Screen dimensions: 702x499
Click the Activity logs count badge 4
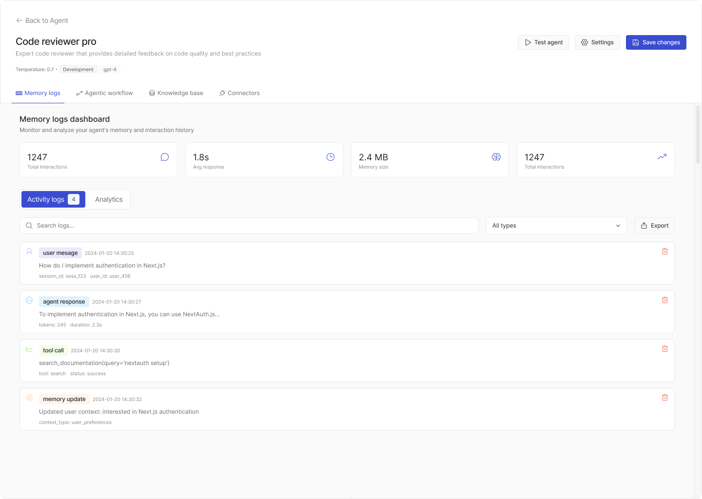74,199
